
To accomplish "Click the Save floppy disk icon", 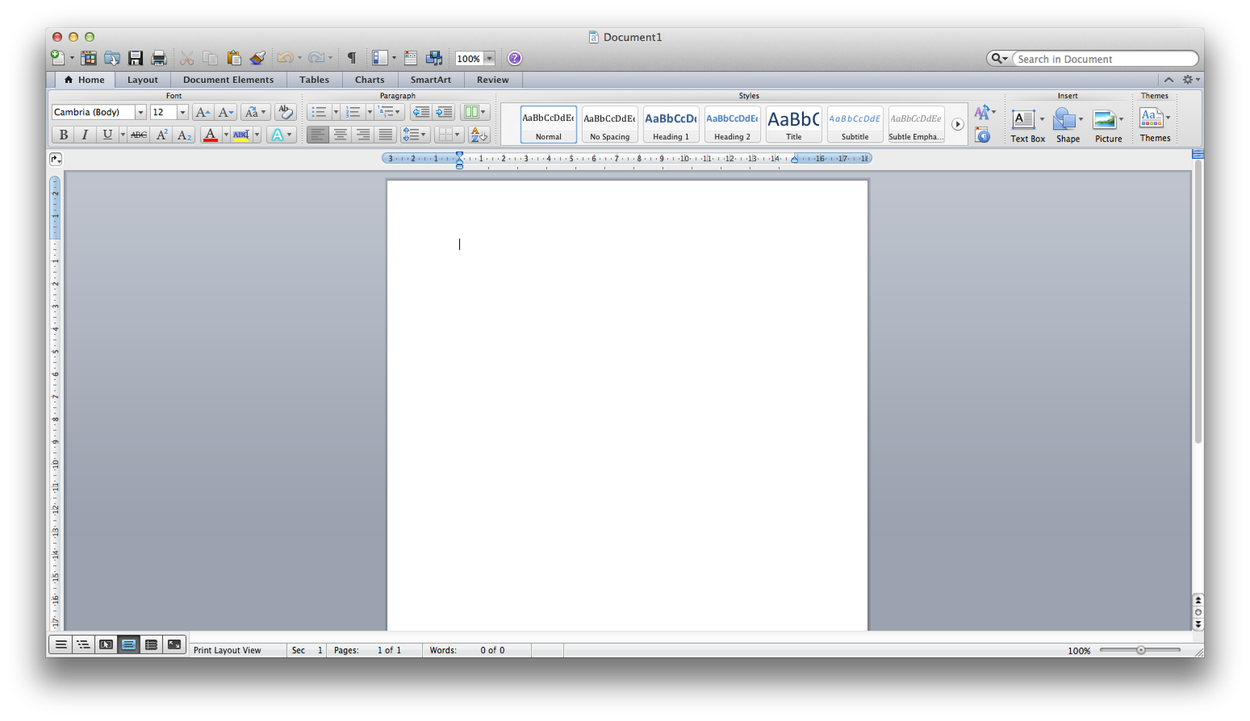I will tap(135, 58).
